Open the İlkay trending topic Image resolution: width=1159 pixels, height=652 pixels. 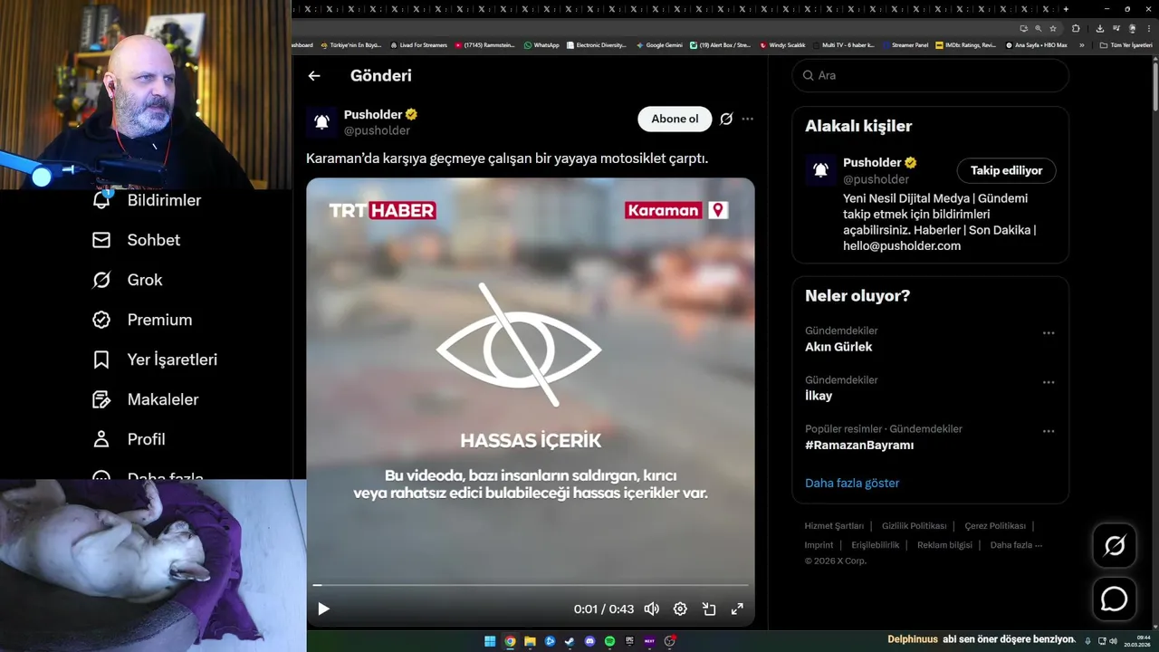pos(819,396)
